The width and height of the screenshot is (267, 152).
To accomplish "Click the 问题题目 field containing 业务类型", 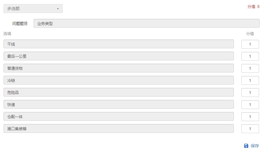I will click(x=146, y=24).
